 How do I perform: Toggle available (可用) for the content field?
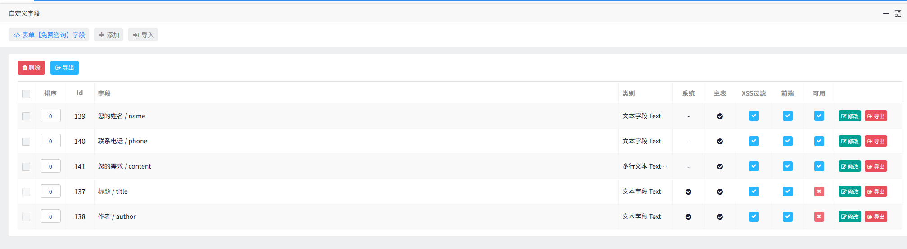tap(819, 166)
